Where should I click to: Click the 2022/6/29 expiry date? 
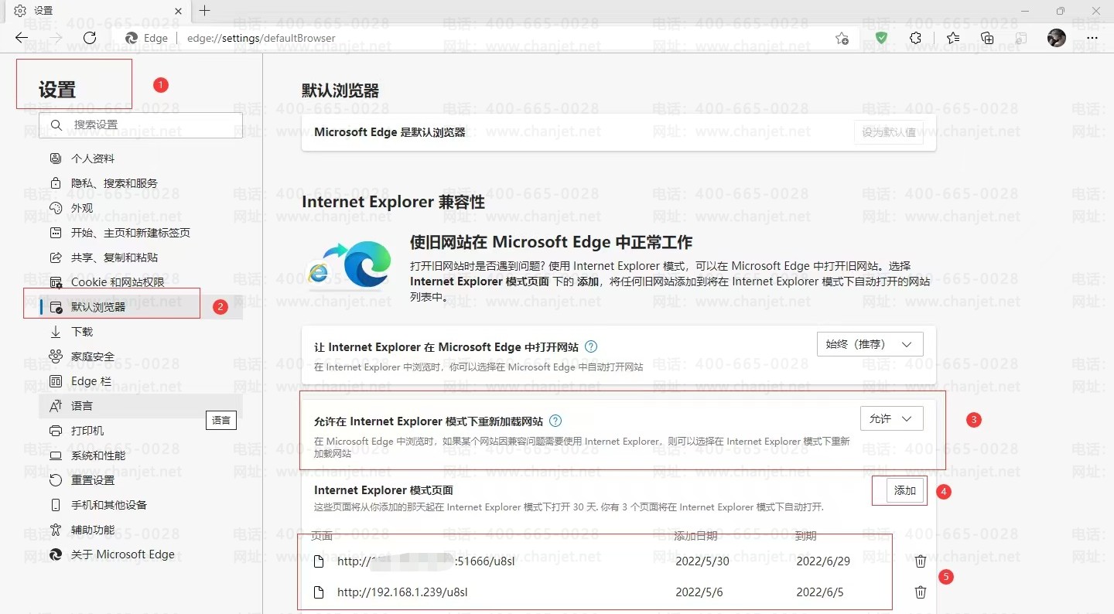pos(823,561)
